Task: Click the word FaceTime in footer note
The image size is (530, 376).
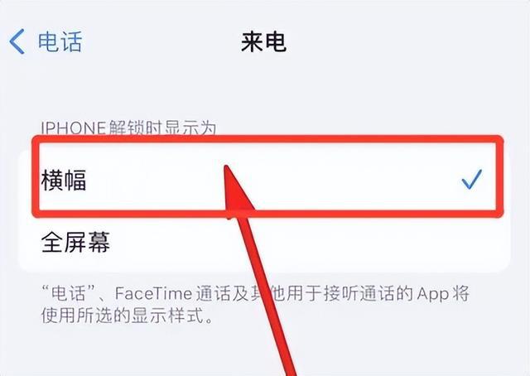Action: (x=154, y=293)
